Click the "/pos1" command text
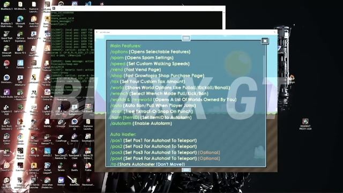The height and width of the screenshot is (193, 343). click(x=116, y=140)
